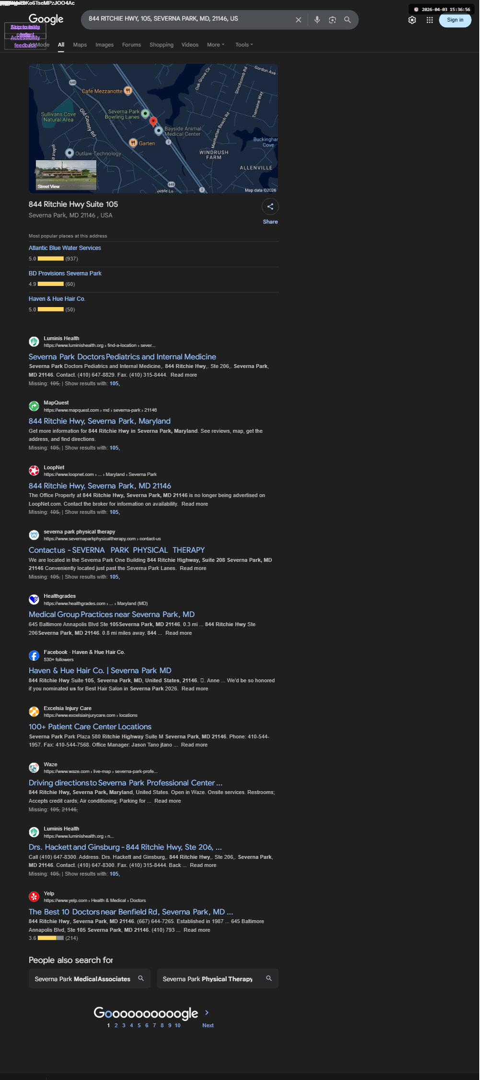Open the Google apps grid
The height and width of the screenshot is (1080, 485).
(x=430, y=20)
